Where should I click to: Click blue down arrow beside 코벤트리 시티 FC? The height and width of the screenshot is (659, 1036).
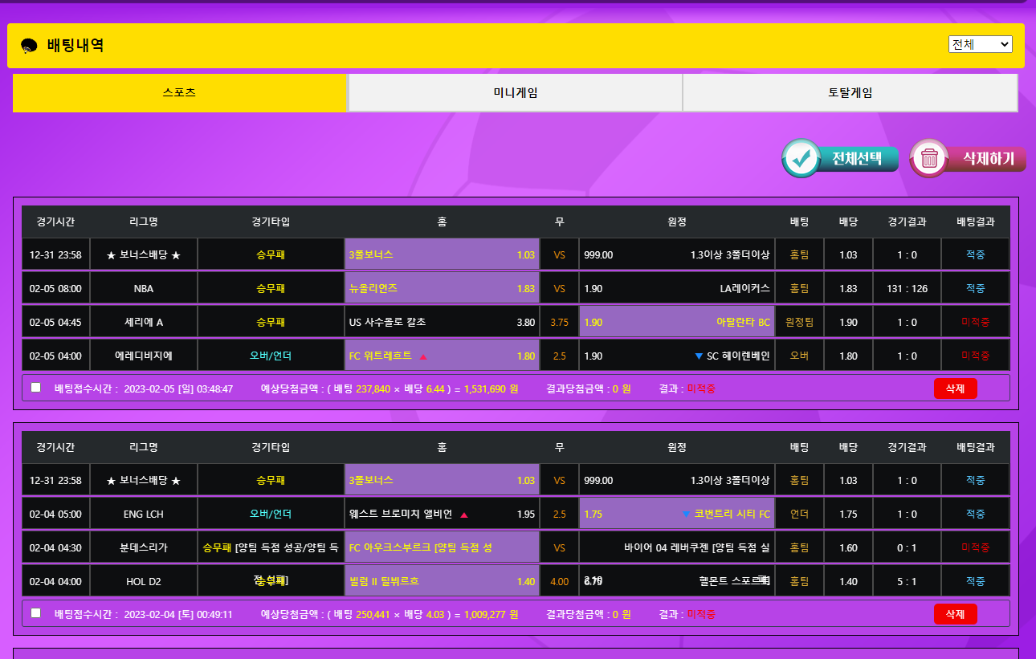pyautogui.click(x=686, y=515)
